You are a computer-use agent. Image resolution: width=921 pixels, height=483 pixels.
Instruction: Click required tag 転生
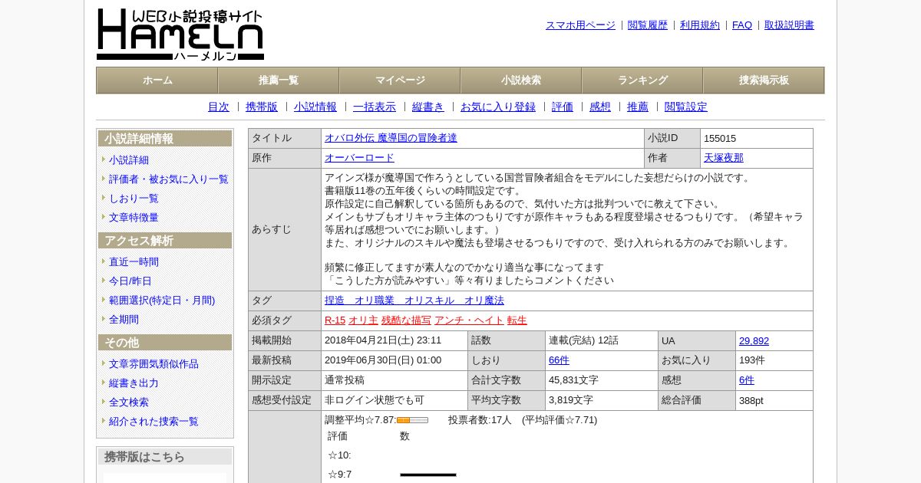tap(517, 320)
